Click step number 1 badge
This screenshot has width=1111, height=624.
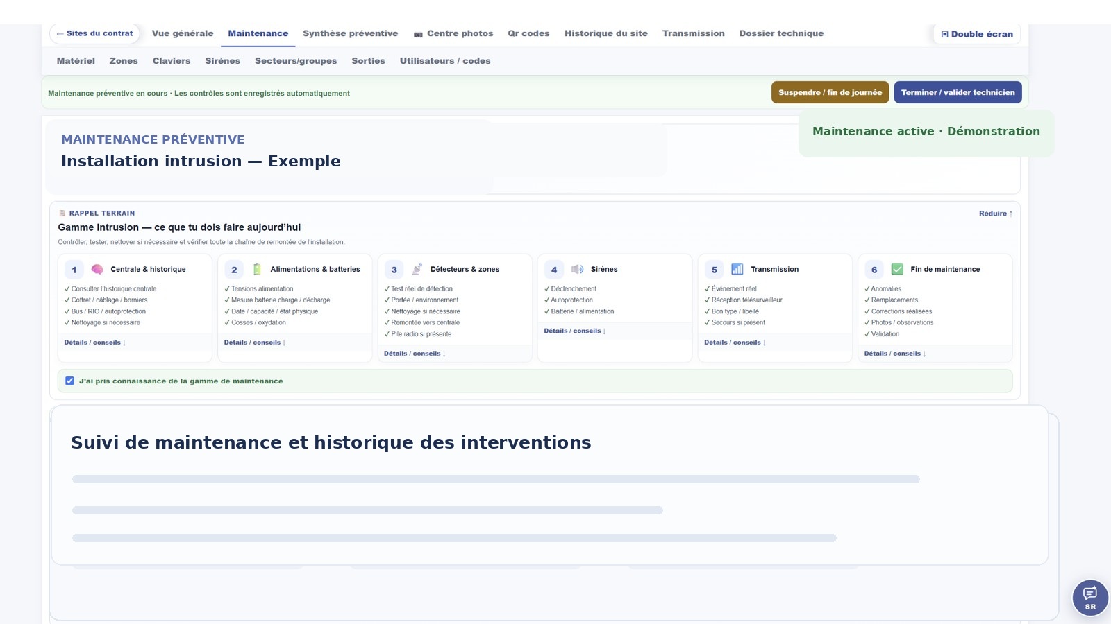74,270
